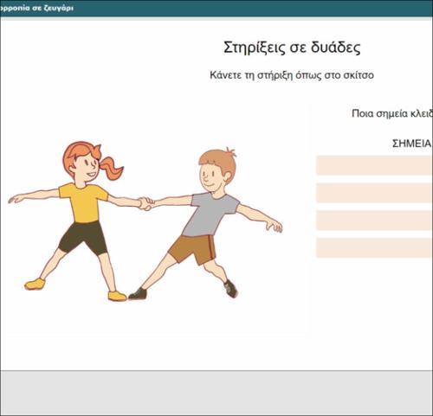Click the header title ending in ζευγάρι
The image size is (433, 416).
tap(36, 8)
